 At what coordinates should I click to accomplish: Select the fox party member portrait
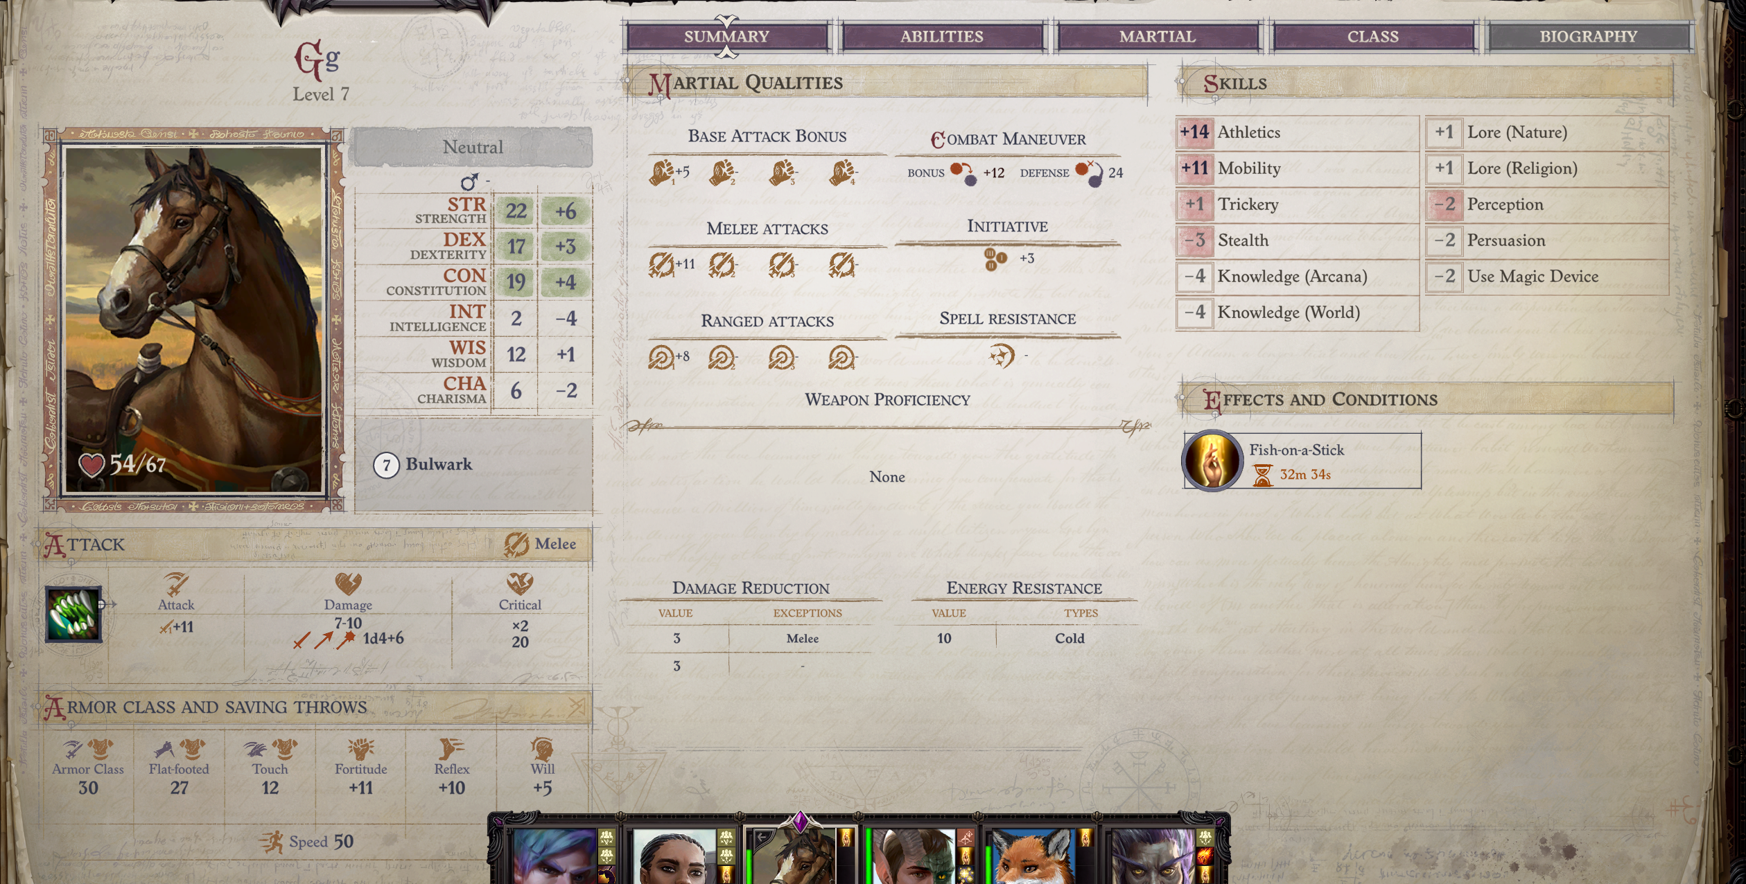(1032, 856)
